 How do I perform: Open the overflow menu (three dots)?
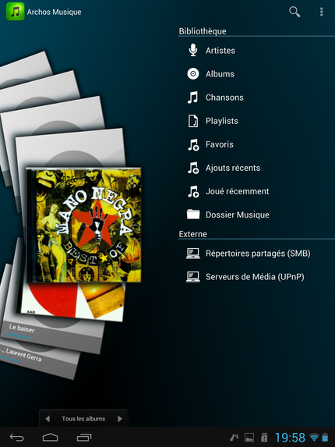321,12
